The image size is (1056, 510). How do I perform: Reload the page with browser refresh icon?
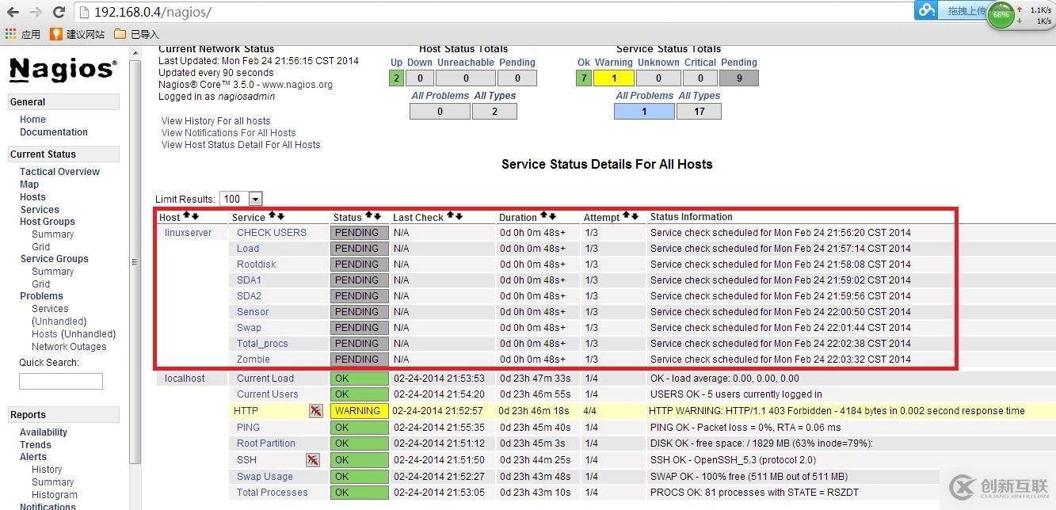pos(59,13)
